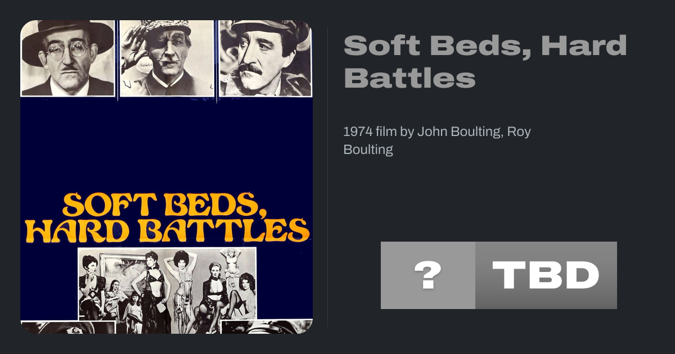Click the 'Boulting' text on the second subtitle line

click(368, 150)
